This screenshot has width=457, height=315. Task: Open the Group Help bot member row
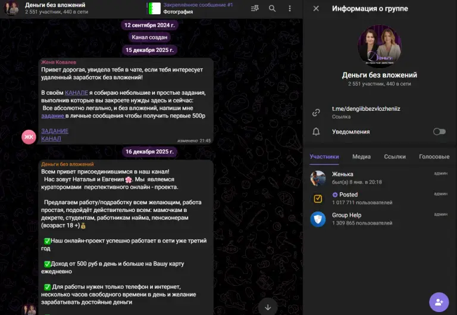(x=380, y=219)
